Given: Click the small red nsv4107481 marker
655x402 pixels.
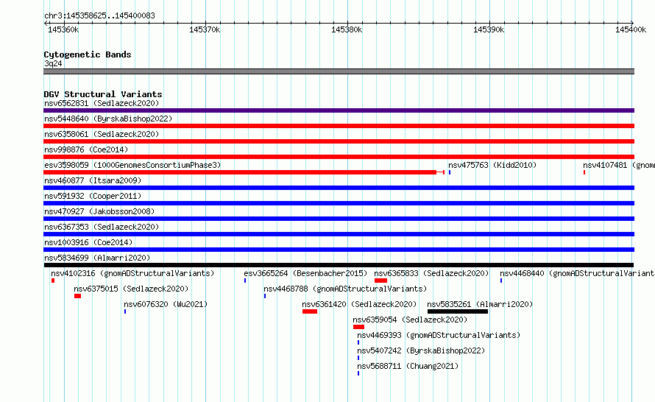Looking at the screenshot, I should [584, 172].
